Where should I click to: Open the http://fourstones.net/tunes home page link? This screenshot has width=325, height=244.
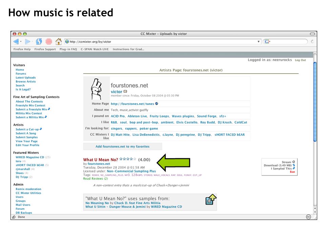(132, 104)
